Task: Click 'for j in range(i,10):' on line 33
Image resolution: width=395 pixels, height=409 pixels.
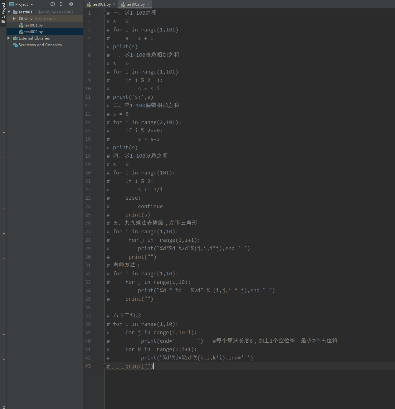Action: [158, 282]
